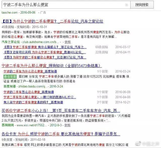Click the date 2016-04-08
The height and width of the screenshot is (148, 161).
(123, 97)
